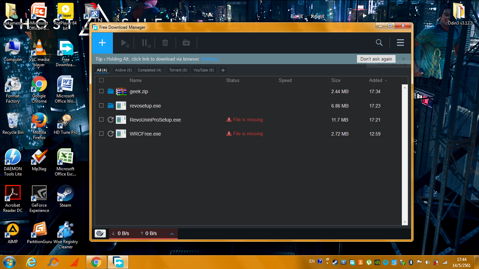This screenshot has height=269, width=479.
Task: Toggle sort arrow on Added column
Action: (x=386, y=81)
